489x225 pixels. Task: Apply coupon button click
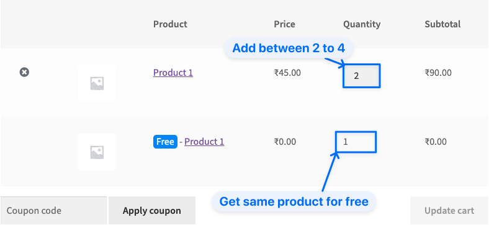coord(152,211)
